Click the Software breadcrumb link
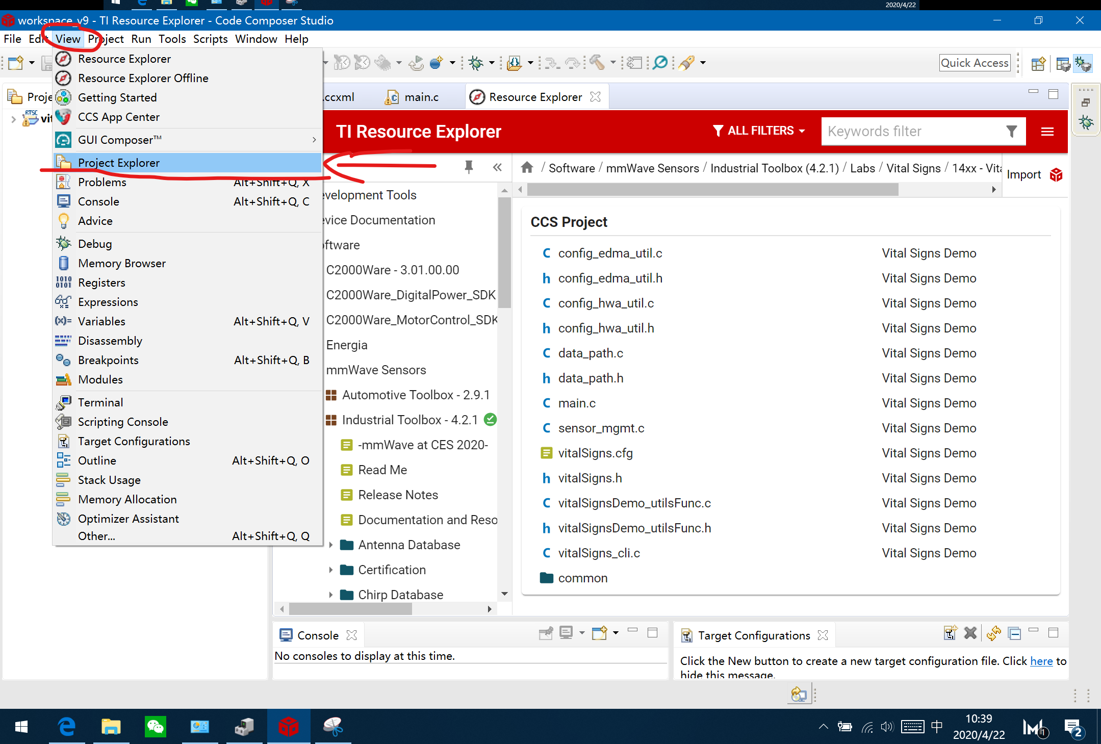1101x744 pixels. pyautogui.click(x=572, y=168)
